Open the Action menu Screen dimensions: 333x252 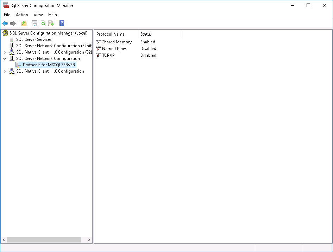coord(22,15)
